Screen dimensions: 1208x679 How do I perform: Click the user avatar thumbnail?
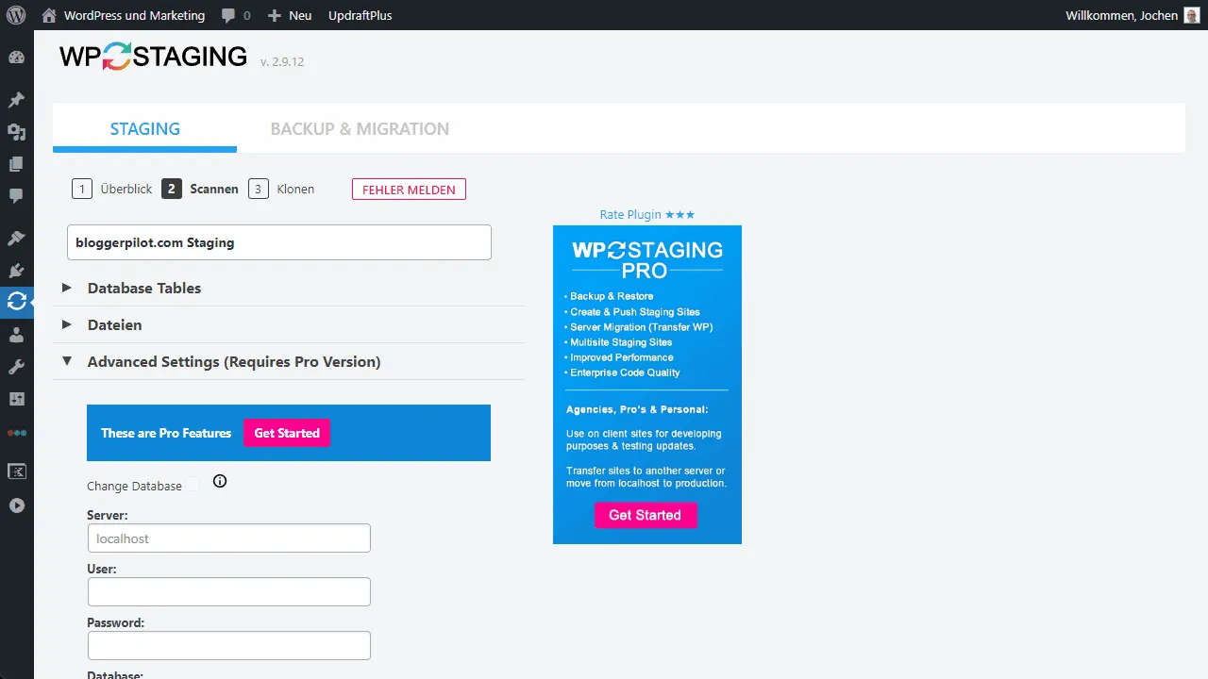click(x=1192, y=15)
